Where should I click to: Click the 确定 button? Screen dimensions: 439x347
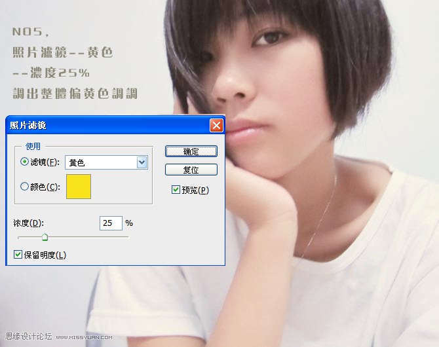191,151
